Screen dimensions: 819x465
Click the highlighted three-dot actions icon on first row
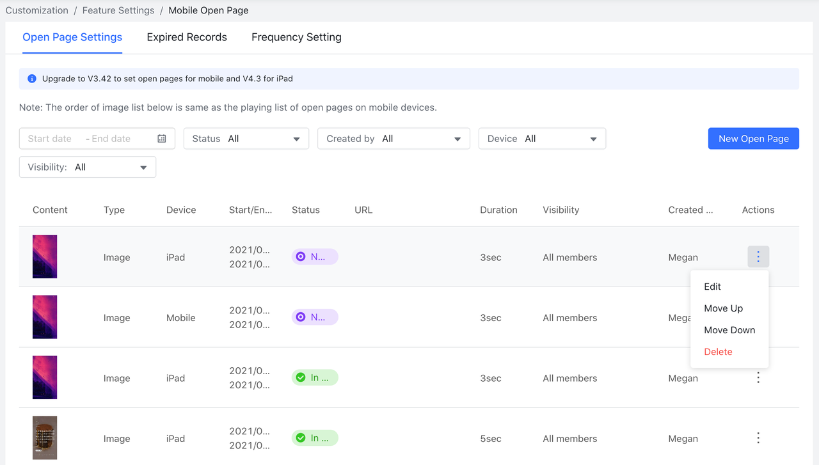click(x=758, y=256)
